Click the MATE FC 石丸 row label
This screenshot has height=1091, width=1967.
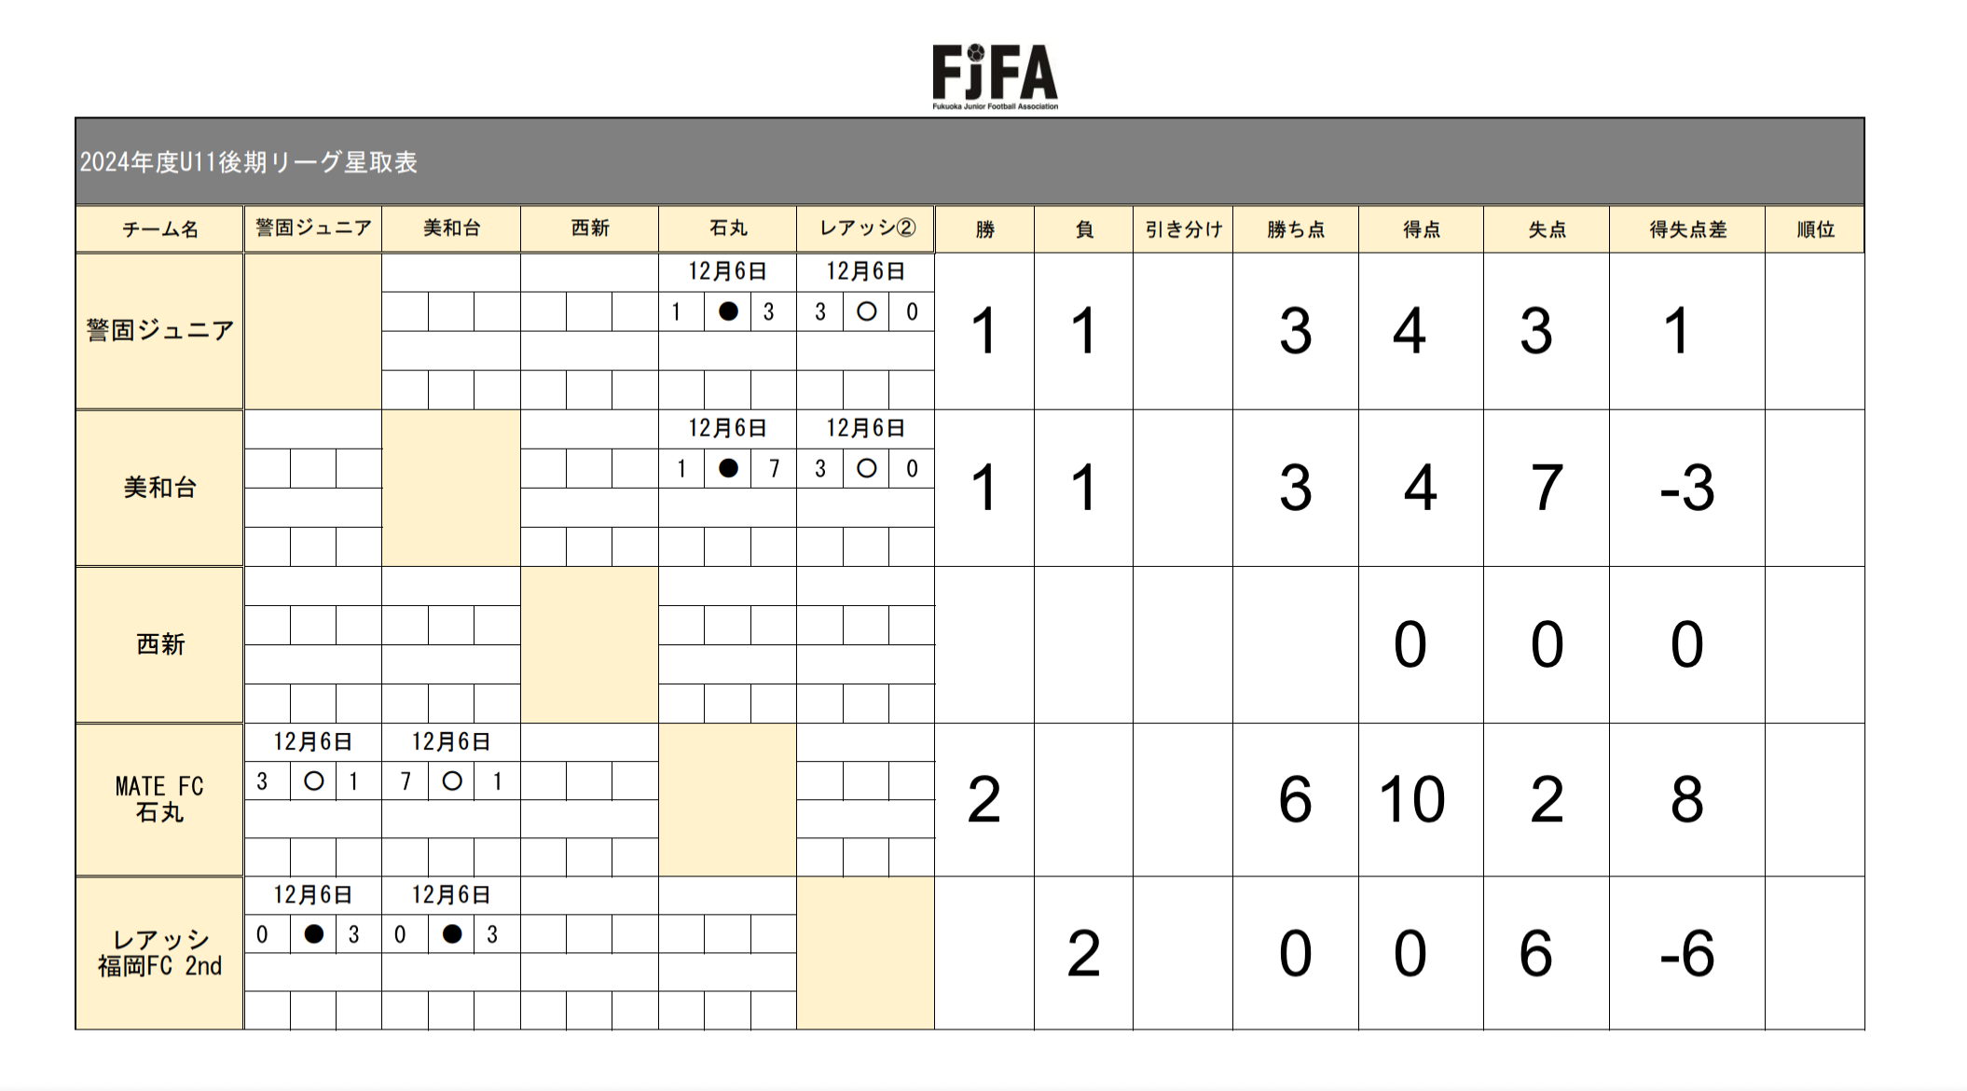tap(160, 799)
